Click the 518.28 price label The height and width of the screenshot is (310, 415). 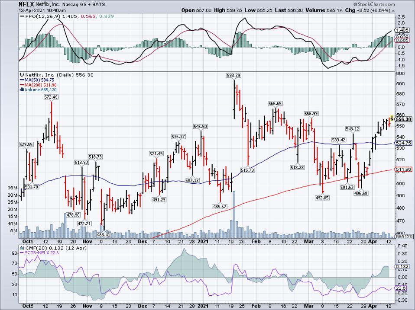(297, 167)
